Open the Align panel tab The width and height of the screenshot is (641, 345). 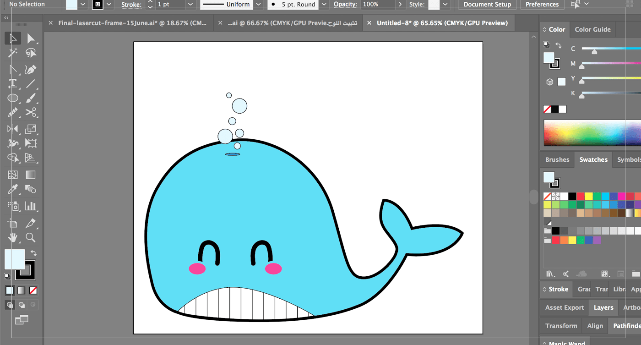[595, 326]
